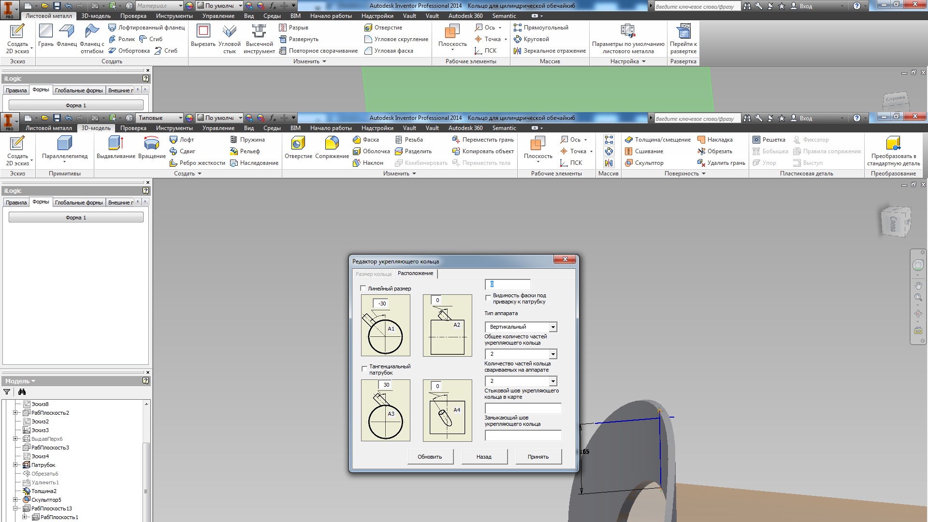Click the Назад button
Screen dimensions: 928x522
point(484,457)
